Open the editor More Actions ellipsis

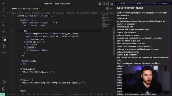pos(111,9)
